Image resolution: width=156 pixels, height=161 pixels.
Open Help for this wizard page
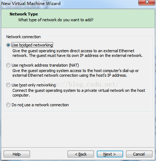click(x=17, y=154)
